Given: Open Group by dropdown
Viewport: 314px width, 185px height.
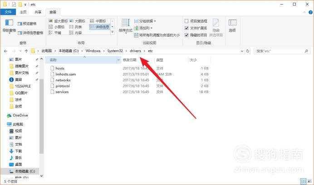Looking at the screenshot, I should click(x=145, y=21).
